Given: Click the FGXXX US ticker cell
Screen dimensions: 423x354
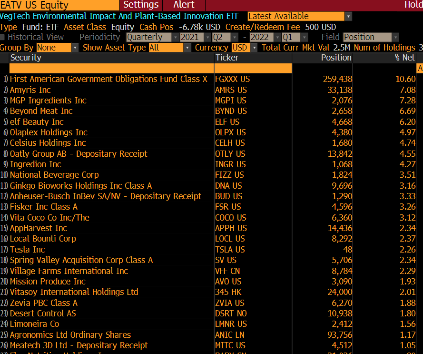Looking at the screenshot, I should (x=232, y=79).
